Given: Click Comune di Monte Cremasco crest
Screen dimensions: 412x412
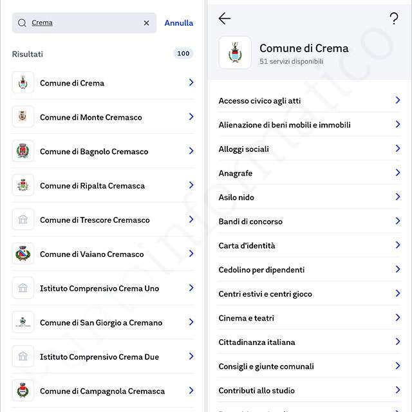Looking at the screenshot, I should pyautogui.click(x=23, y=117).
